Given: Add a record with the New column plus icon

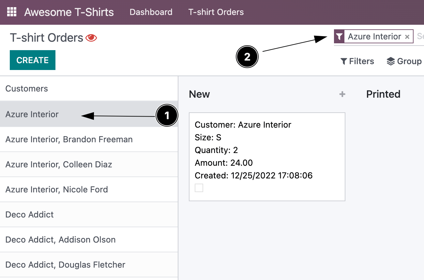Looking at the screenshot, I should coord(342,94).
